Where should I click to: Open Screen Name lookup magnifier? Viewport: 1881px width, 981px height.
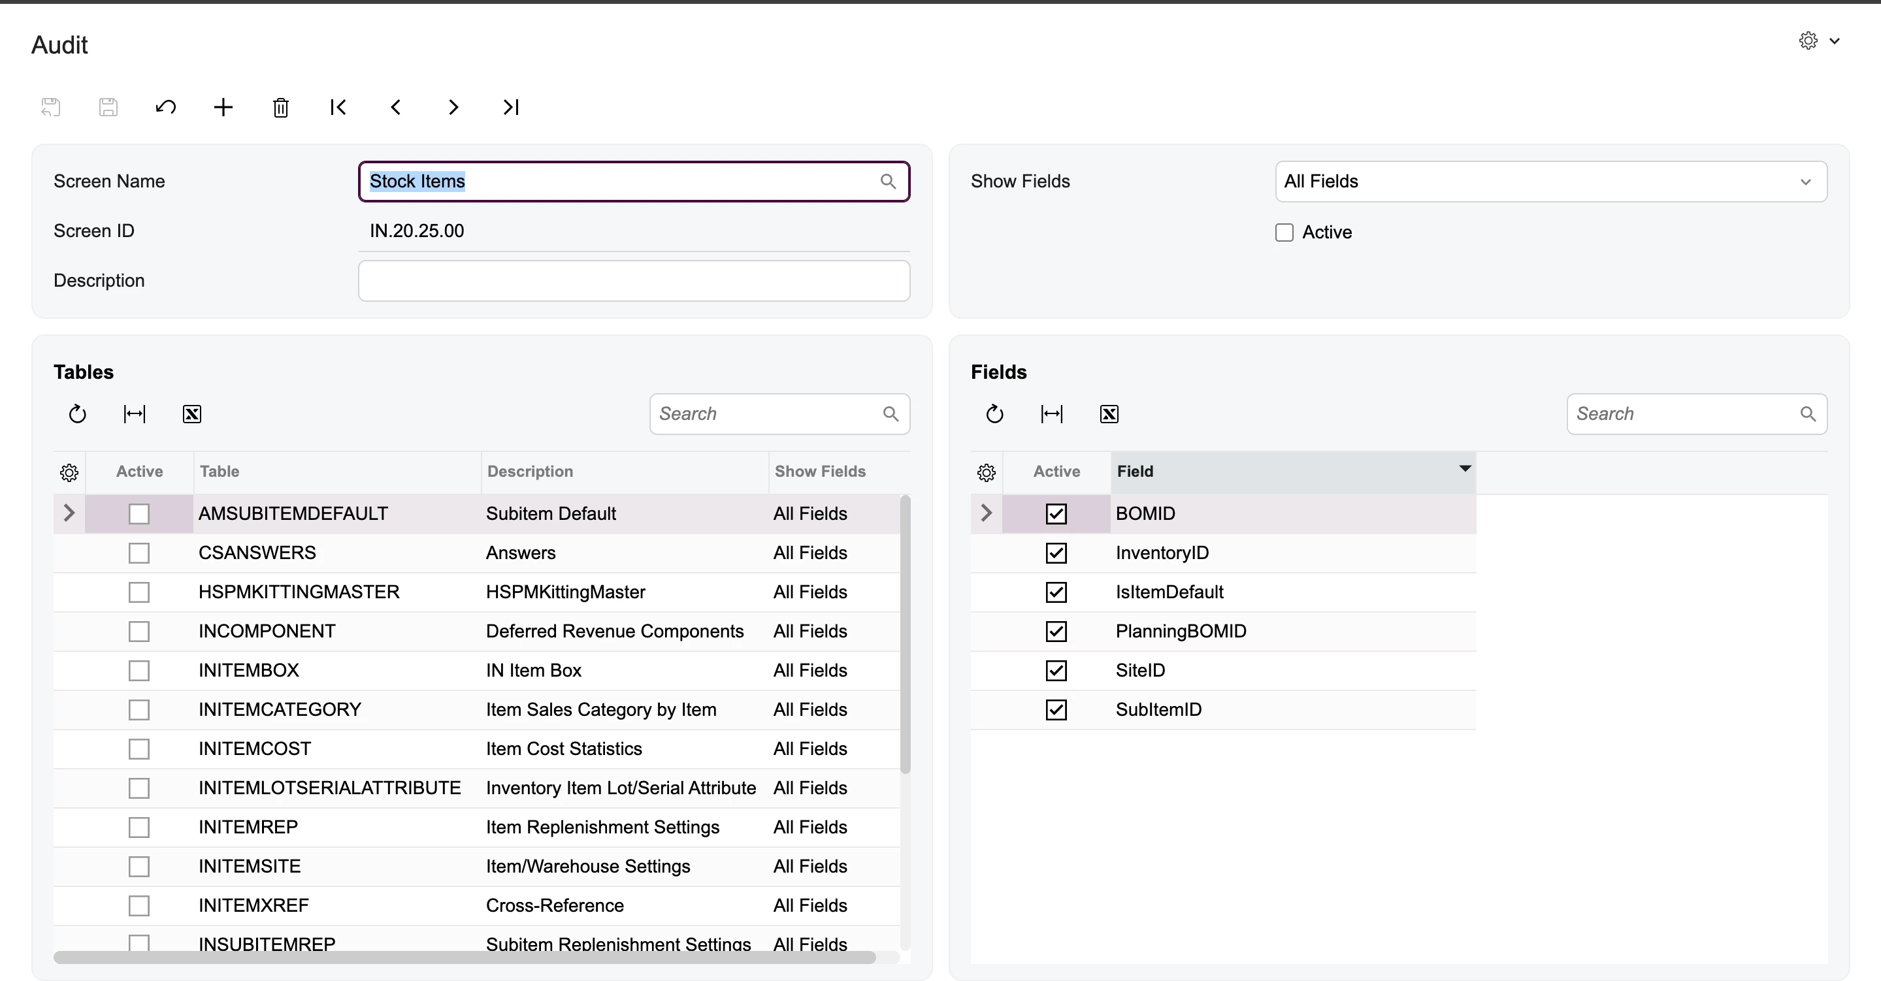point(887,181)
